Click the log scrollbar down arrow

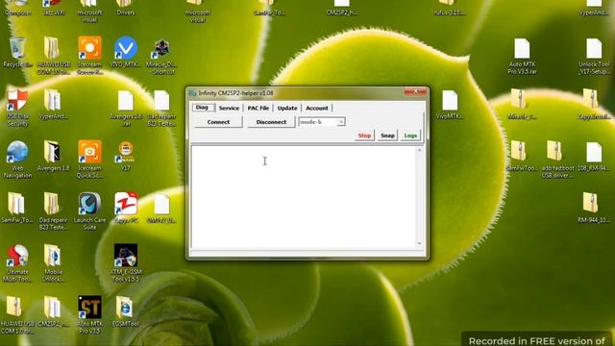(419, 243)
